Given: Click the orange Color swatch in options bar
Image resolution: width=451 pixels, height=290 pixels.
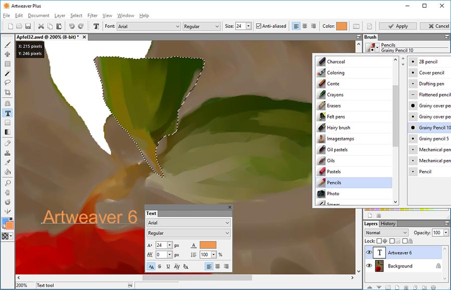Looking at the screenshot, I should pos(342,26).
